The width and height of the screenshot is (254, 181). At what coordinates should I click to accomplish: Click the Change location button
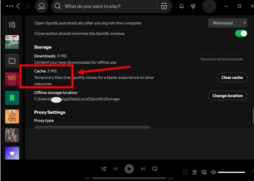pos(228,96)
